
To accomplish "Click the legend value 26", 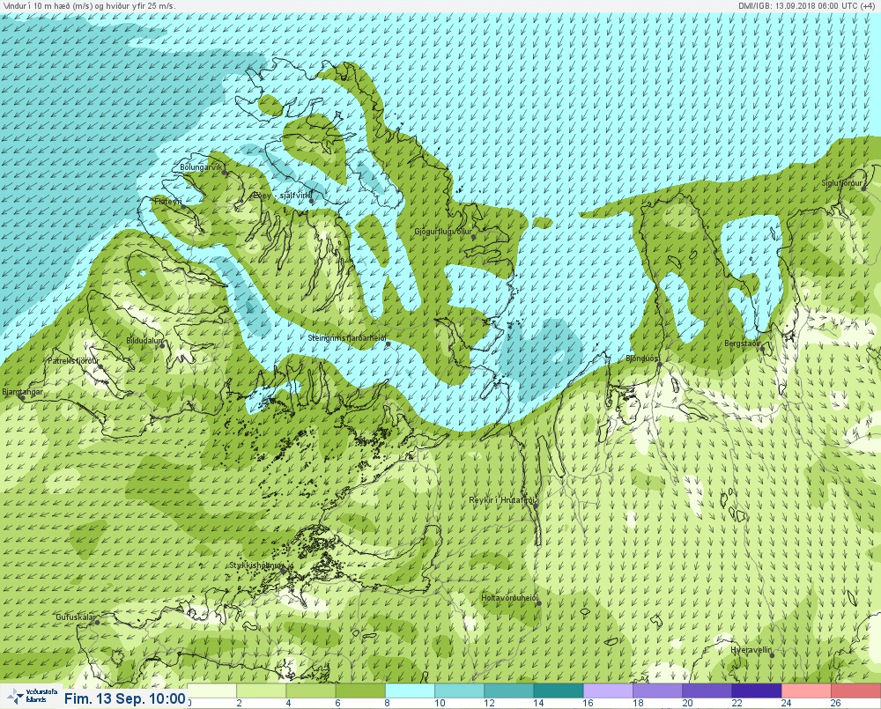I will (835, 703).
